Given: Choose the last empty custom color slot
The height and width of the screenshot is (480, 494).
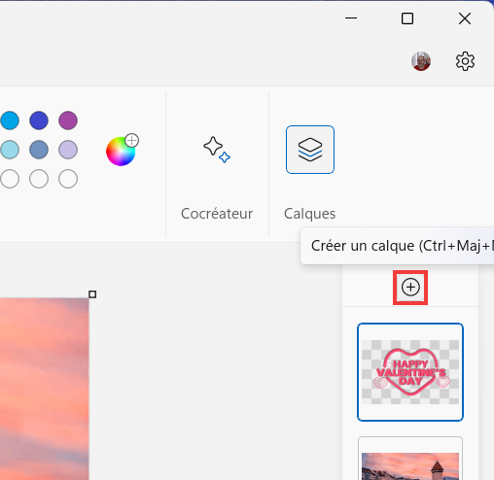Looking at the screenshot, I should coord(68,179).
